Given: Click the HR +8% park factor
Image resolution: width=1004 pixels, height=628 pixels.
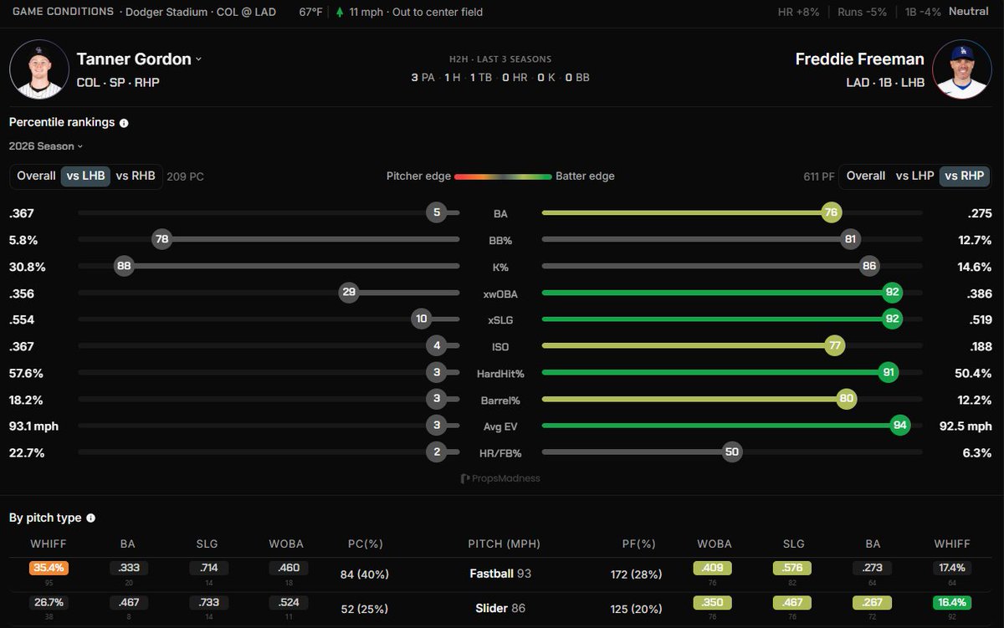Looking at the screenshot, I should click(801, 13).
